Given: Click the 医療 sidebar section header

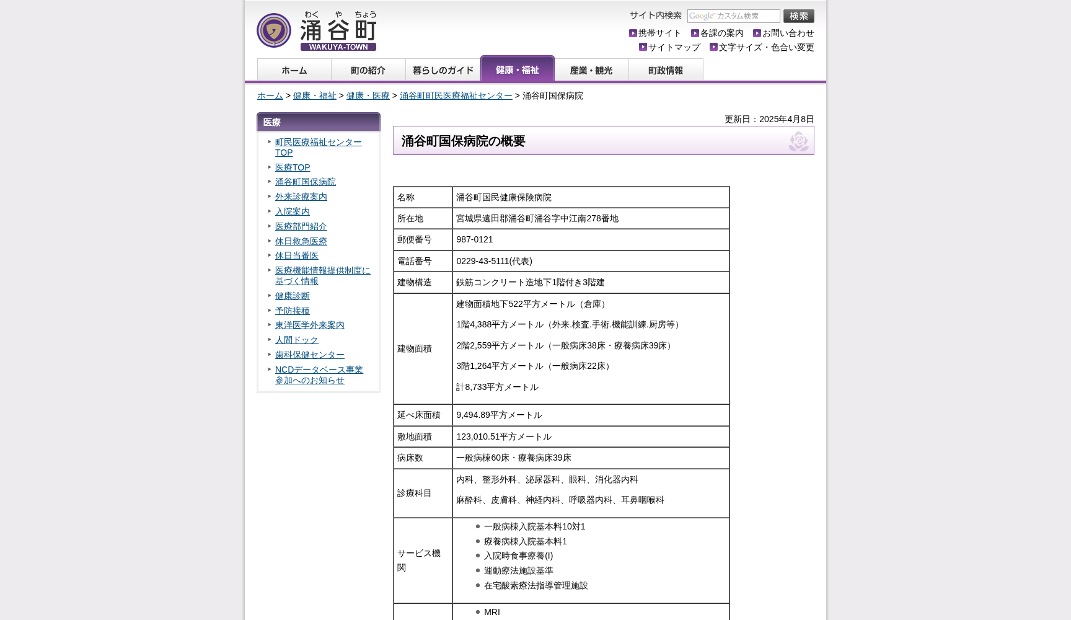Looking at the screenshot, I should point(319,122).
